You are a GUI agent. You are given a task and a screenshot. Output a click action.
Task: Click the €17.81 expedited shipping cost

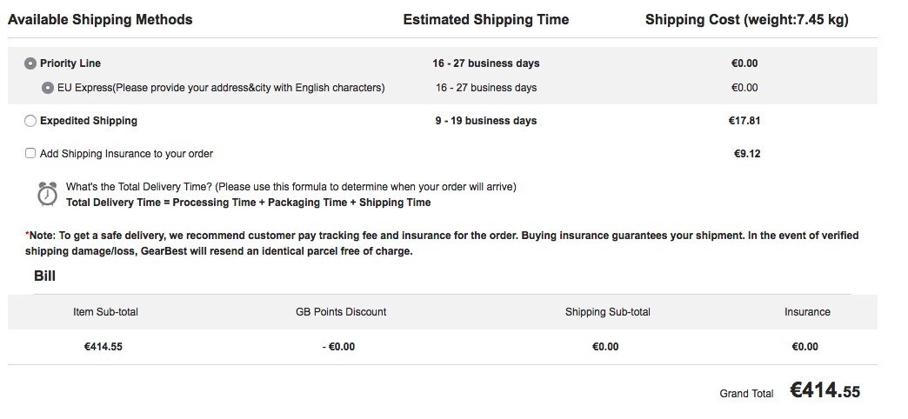pyautogui.click(x=744, y=121)
